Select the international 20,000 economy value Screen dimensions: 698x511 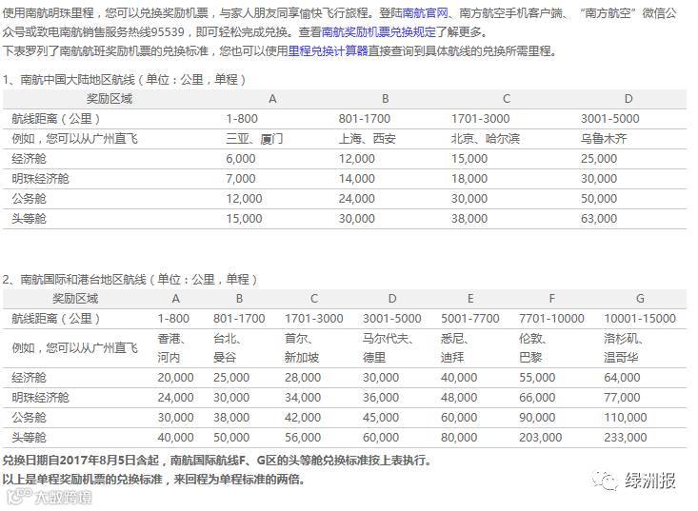(x=175, y=378)
